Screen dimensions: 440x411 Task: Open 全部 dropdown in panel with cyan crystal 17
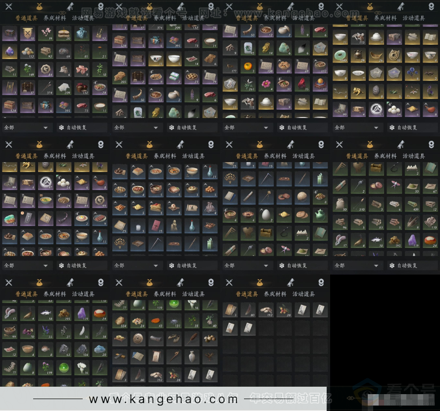click(x=26, y=265)
